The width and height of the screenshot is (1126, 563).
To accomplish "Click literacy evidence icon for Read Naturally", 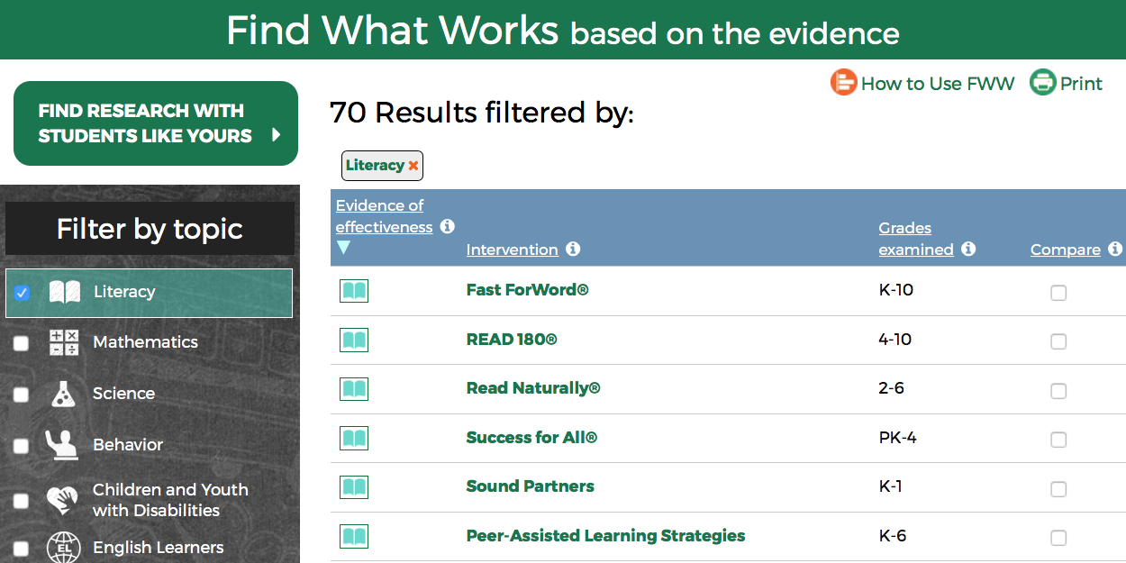I will (x=354, y=389).
